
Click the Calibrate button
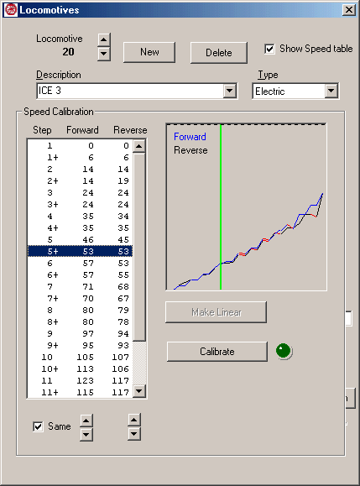point(217,352)
